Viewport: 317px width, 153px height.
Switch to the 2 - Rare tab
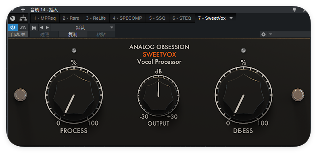[x=71, y=18]
